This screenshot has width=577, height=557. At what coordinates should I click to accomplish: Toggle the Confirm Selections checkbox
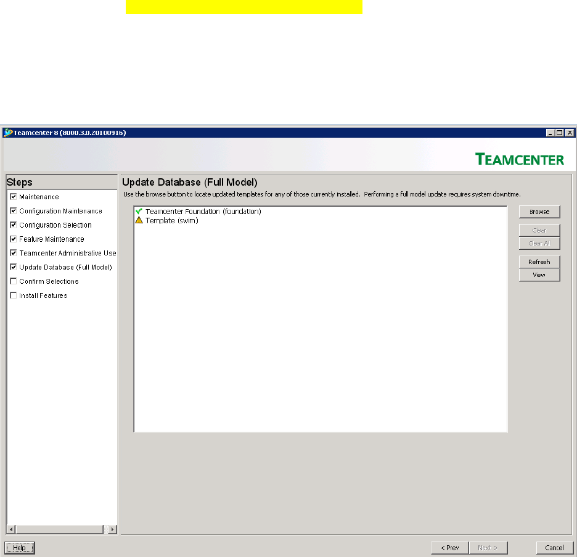pos(13,281)
